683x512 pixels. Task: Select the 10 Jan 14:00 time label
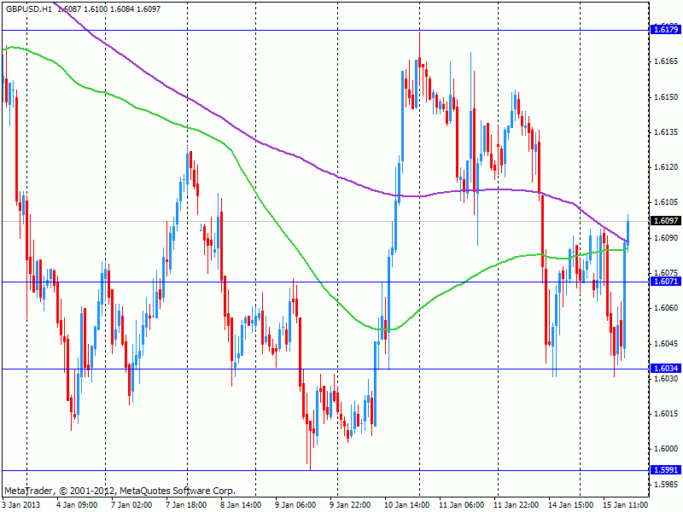click(406, 504)
